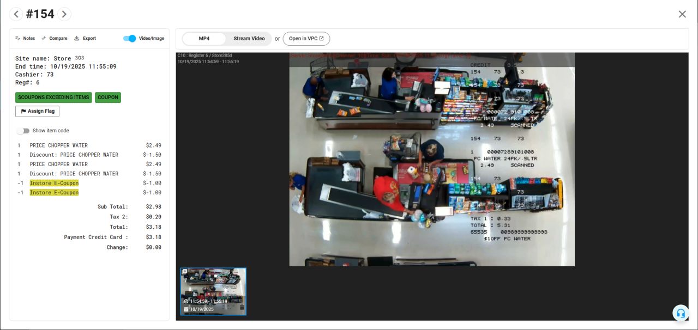Export the transaction receipt
698x330 pixels.
85,39
